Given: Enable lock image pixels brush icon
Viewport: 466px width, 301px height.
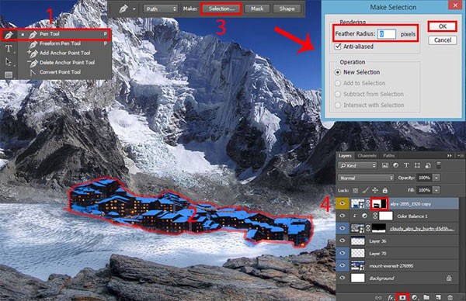Looking at the screenshot, I should click(x=366, y=190).
